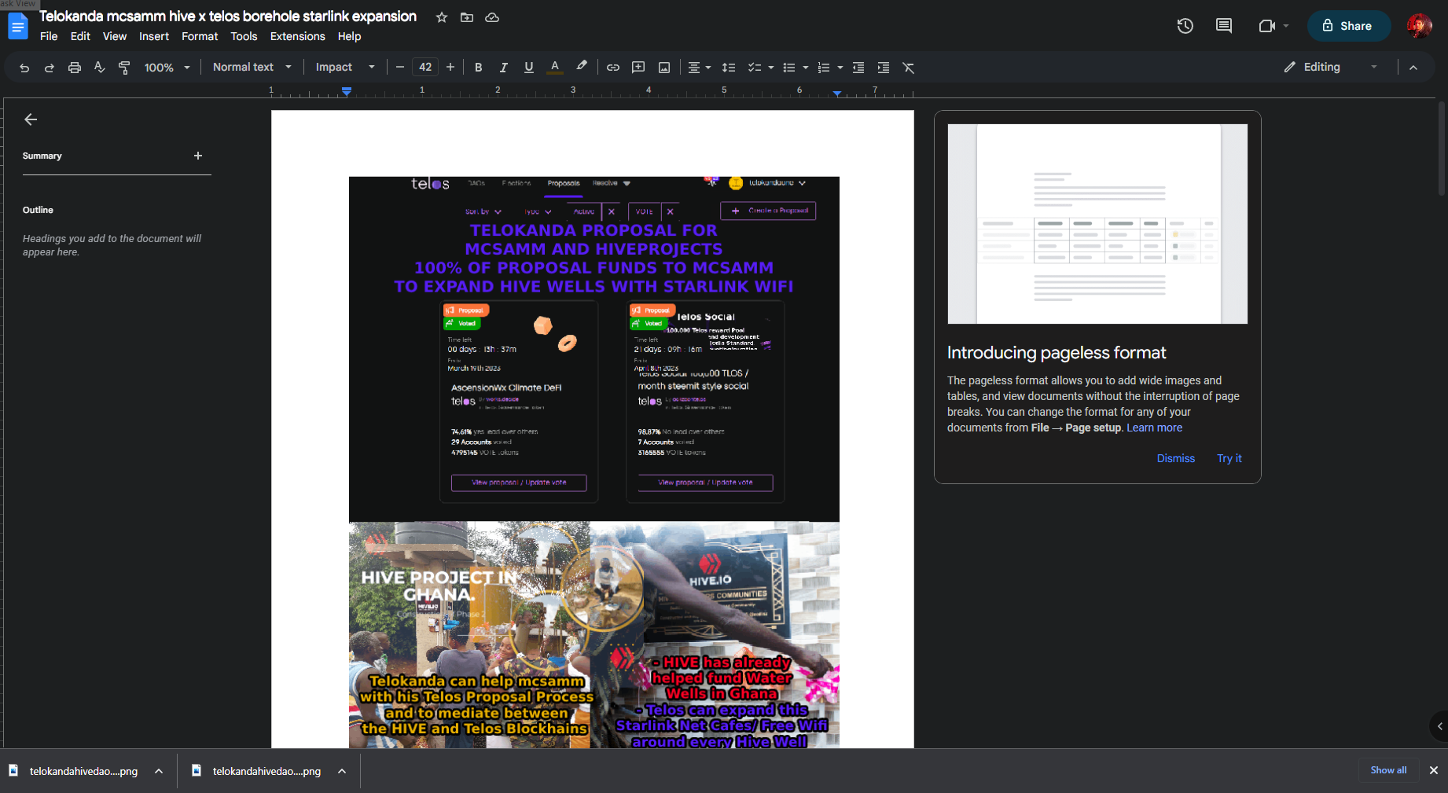
Task: Click the Redo icon
Action: click(49, 68)
